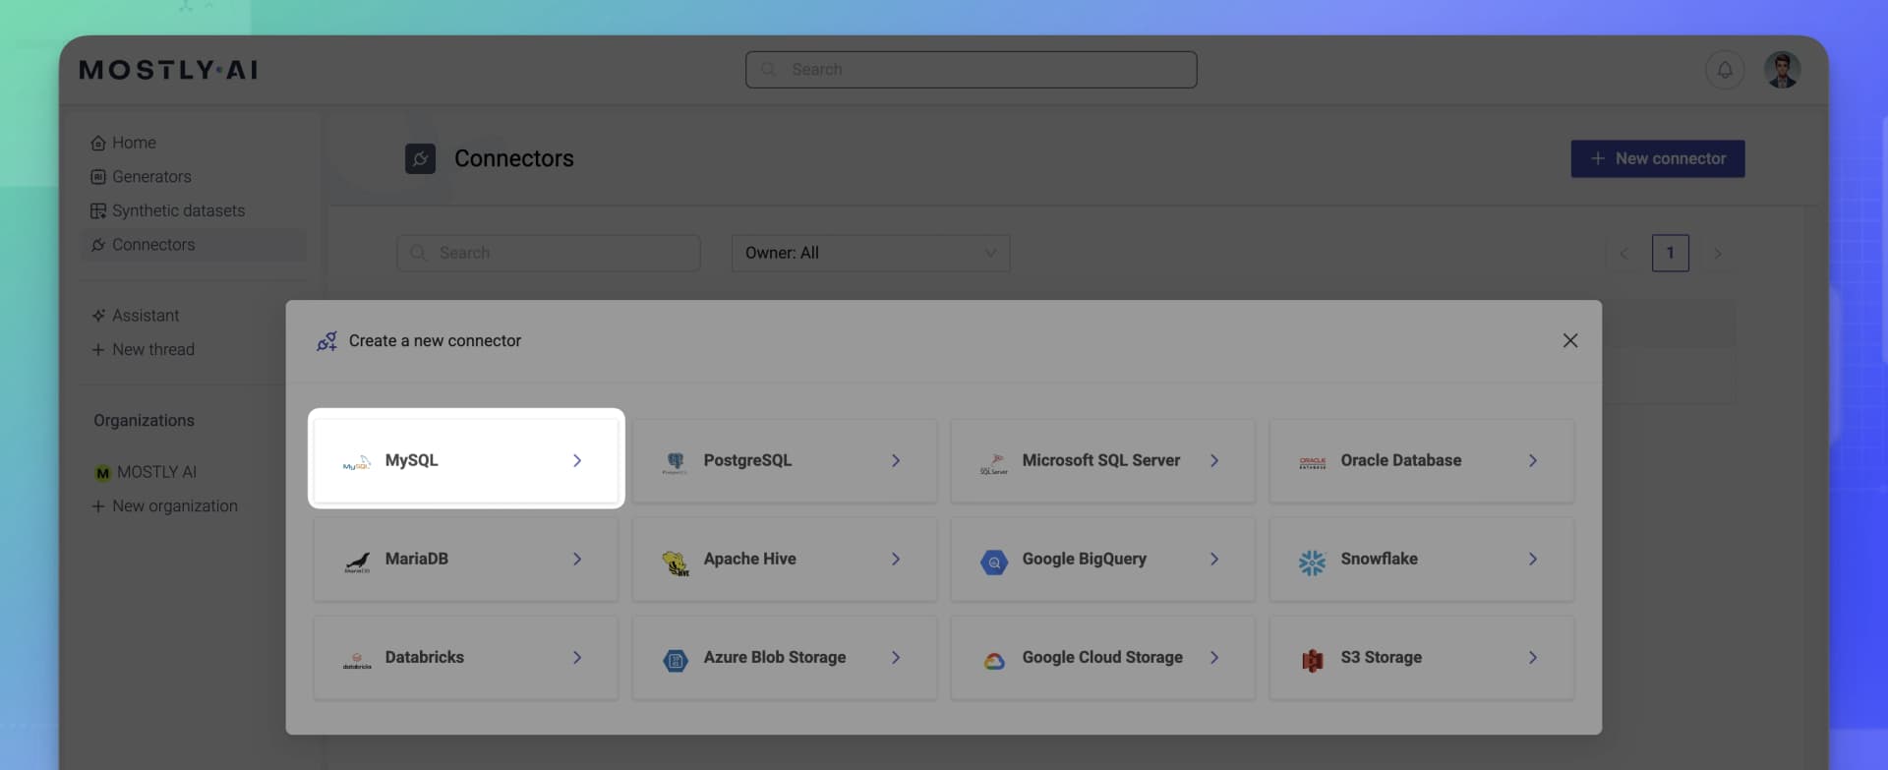1888x770 pixels.
Task: Click the Oracle Database logo icon
Action: click(x=1312, y=461)
